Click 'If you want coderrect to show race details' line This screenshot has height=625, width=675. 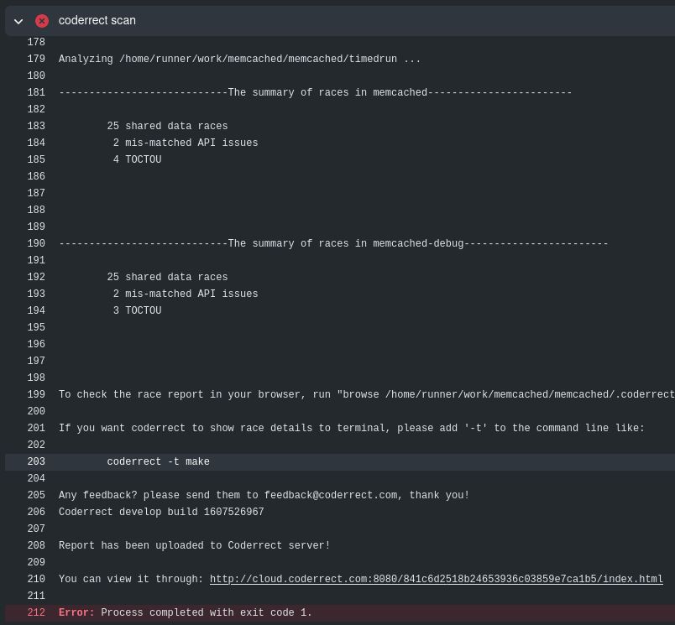(351, 428)
